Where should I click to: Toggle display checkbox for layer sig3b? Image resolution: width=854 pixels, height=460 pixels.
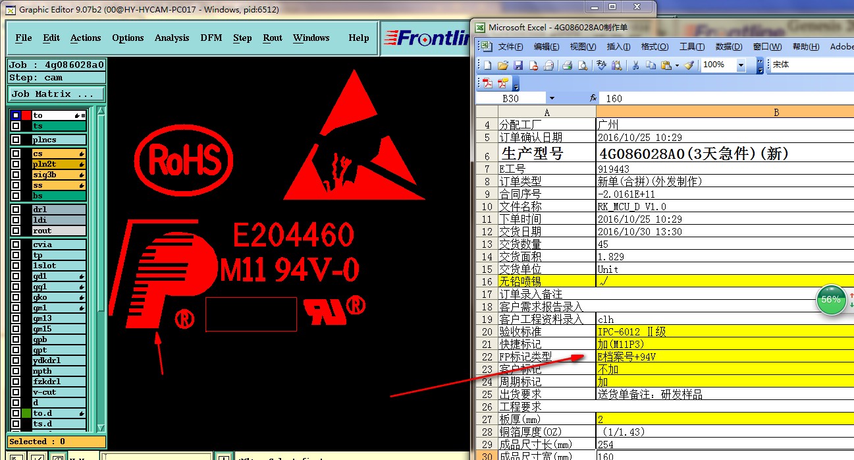tap(16, 175)
